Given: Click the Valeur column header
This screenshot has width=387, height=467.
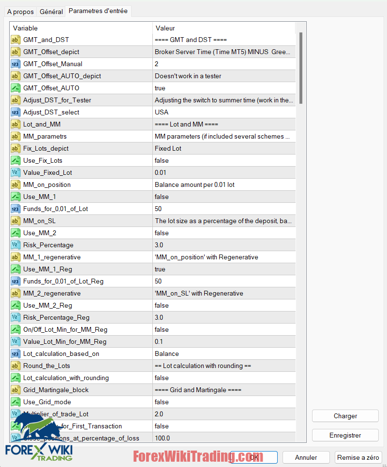Looking at the screenshot, I should [x=224, y=28].
